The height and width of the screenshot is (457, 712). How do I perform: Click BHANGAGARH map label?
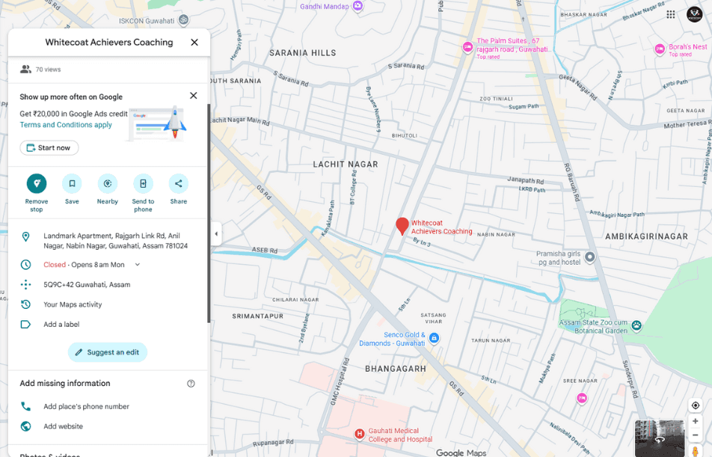point(396,369)
